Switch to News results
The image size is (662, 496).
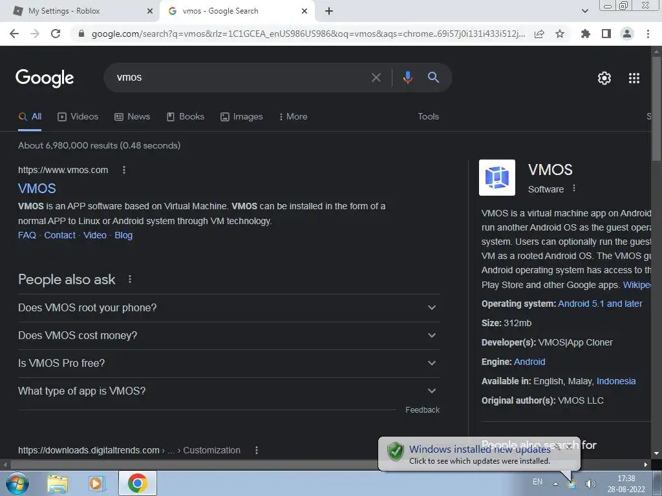click(132, 117)
